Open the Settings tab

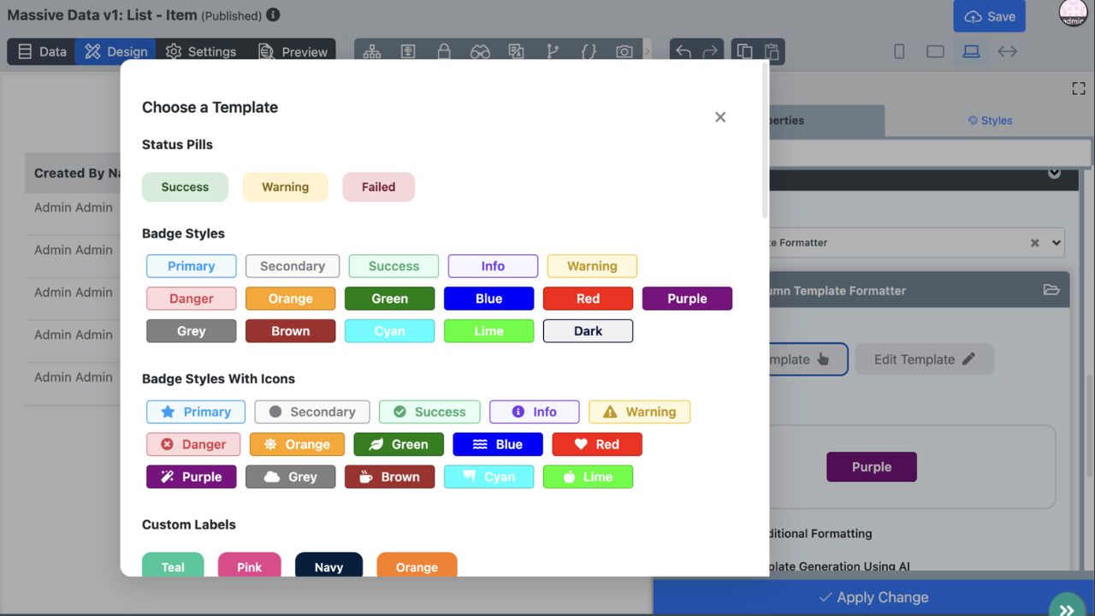coord(201,51)
